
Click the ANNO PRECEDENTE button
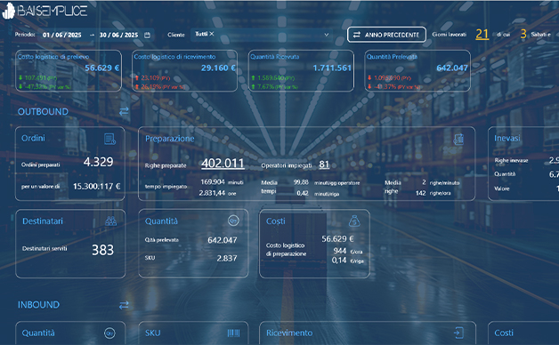[x=386, y=35]
